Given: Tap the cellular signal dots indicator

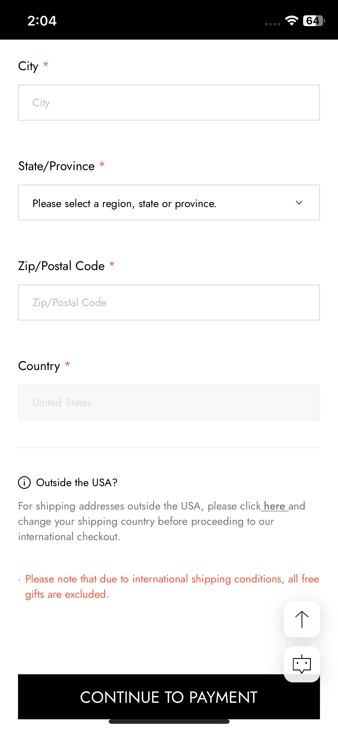Looking at the screenshot, I should 273,24.
